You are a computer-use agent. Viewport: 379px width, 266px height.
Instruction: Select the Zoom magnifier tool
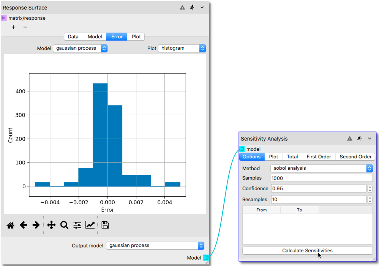[x=64, y=225]
